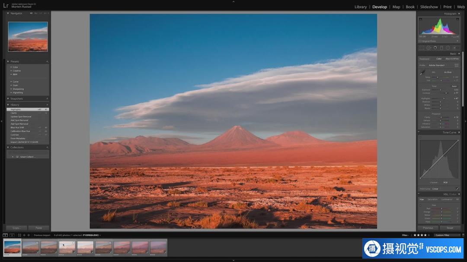Open the Profile Browser grid icon
The height and width of the screenshot is (262, 467).
(457, 66)
